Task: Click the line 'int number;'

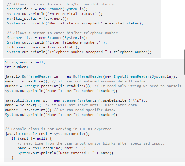Action: (16, 67)
